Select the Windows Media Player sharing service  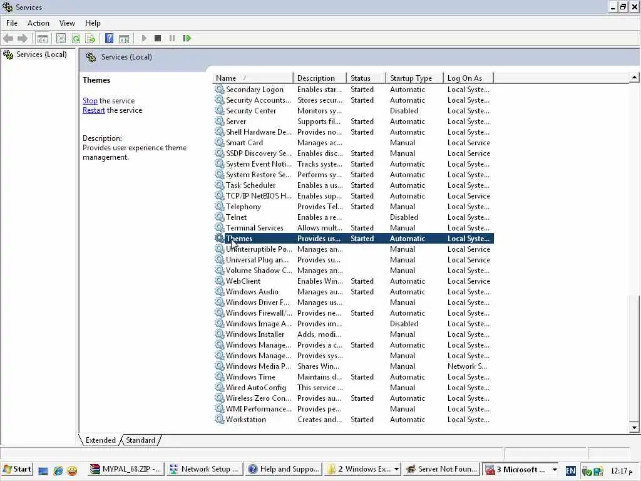coord(354,366)
